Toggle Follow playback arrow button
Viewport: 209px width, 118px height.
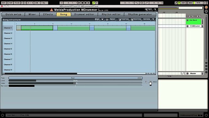[x=61, y=3]
